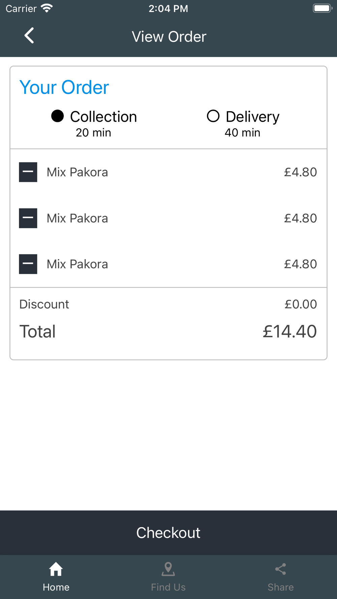Viewport: 337px width, 599px height.
Task: Remove the third Mix Pakora item
Action: coord(28,264)
